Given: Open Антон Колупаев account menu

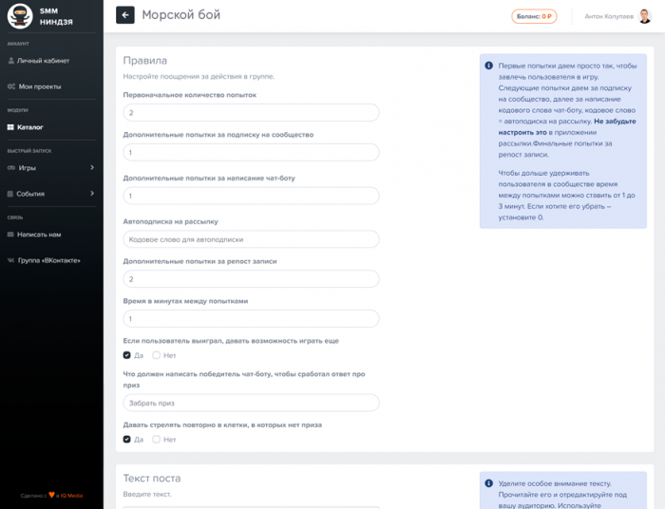Looking at the screenshot, I should pos(607,16).
